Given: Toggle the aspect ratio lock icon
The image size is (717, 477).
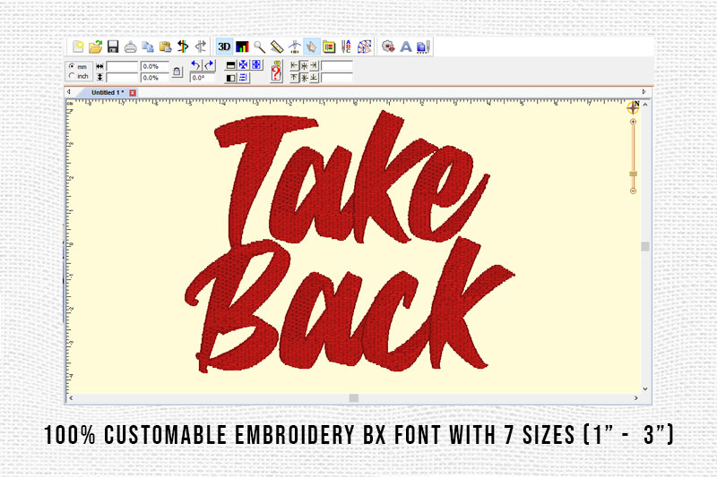Looking at the screenshot, I should [177, 72].
